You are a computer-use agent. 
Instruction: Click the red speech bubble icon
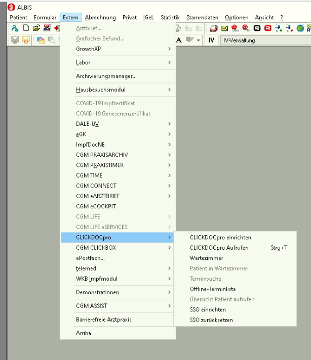268,28
